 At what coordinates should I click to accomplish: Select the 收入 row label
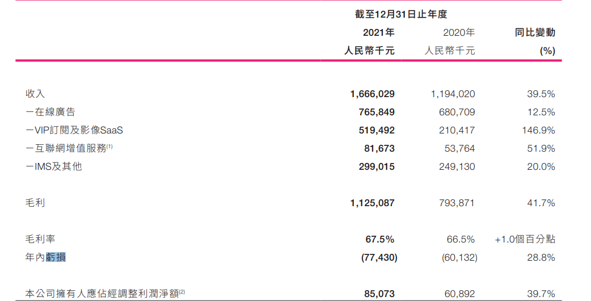point(35,94)
